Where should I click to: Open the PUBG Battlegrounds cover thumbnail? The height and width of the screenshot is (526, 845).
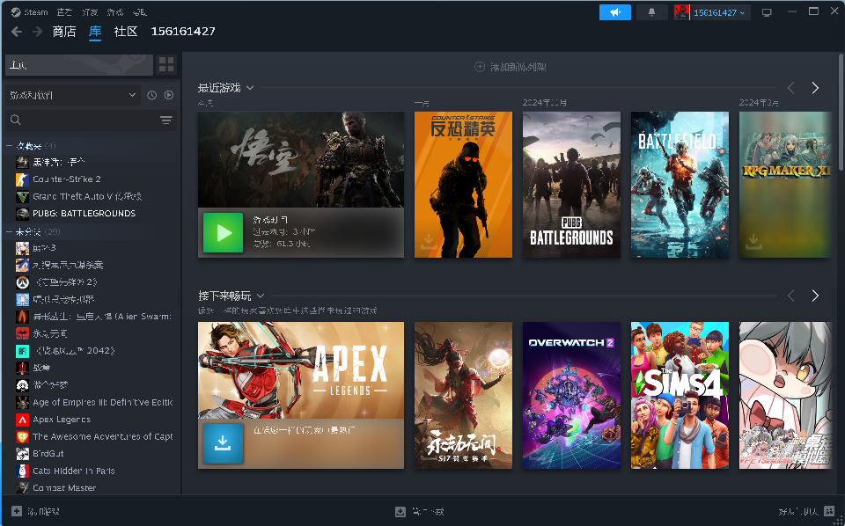pos(572,185)
